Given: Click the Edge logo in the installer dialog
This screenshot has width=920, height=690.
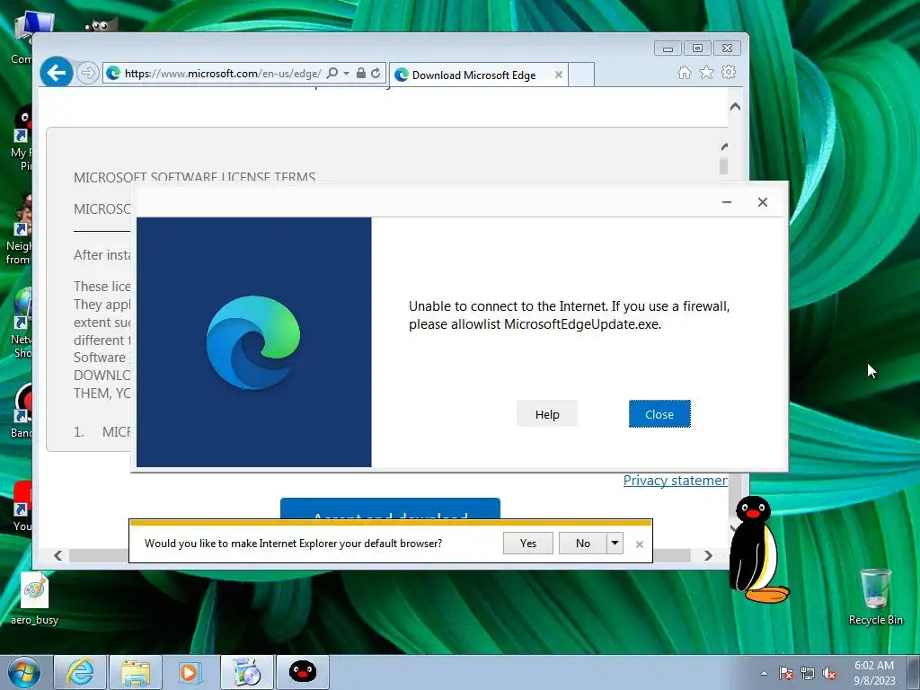Looking at the screenshot, I should 253,342.
